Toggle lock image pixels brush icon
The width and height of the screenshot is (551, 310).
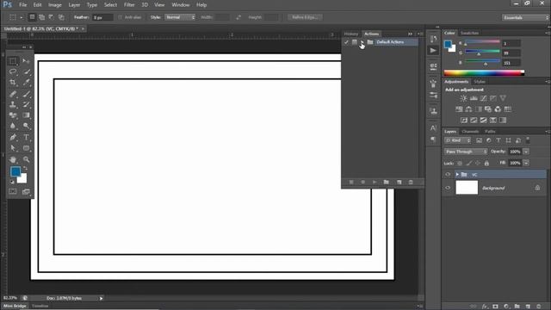tap(468, 163)
